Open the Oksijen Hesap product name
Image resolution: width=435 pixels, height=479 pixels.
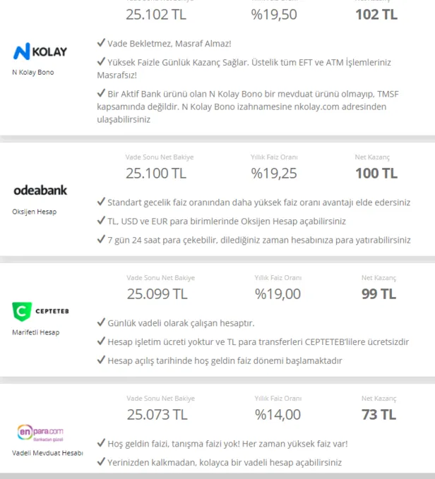[x=34, y=211]
